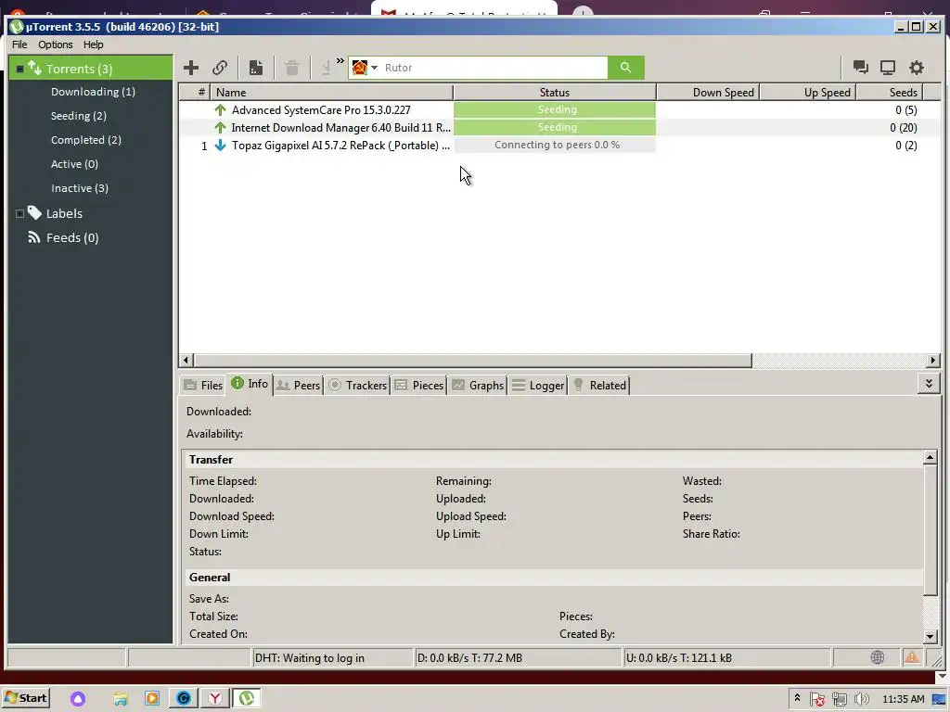Click DHT: Waiting to log in status

click(333, 658)
